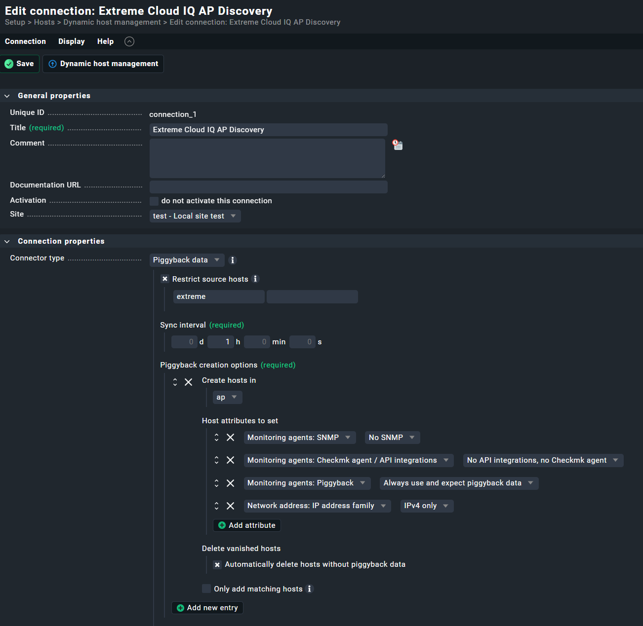This screenshot has width=643, height=626.
Task: Collapse the General properties section
Action: coord(7,96)
